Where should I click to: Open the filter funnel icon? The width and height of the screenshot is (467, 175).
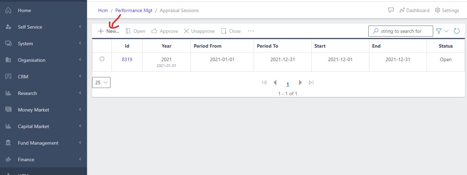point(439,31)
